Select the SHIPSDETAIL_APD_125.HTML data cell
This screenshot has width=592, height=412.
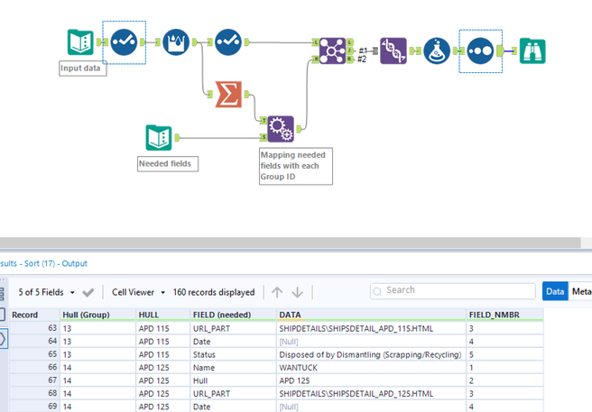tap(371, 393)
